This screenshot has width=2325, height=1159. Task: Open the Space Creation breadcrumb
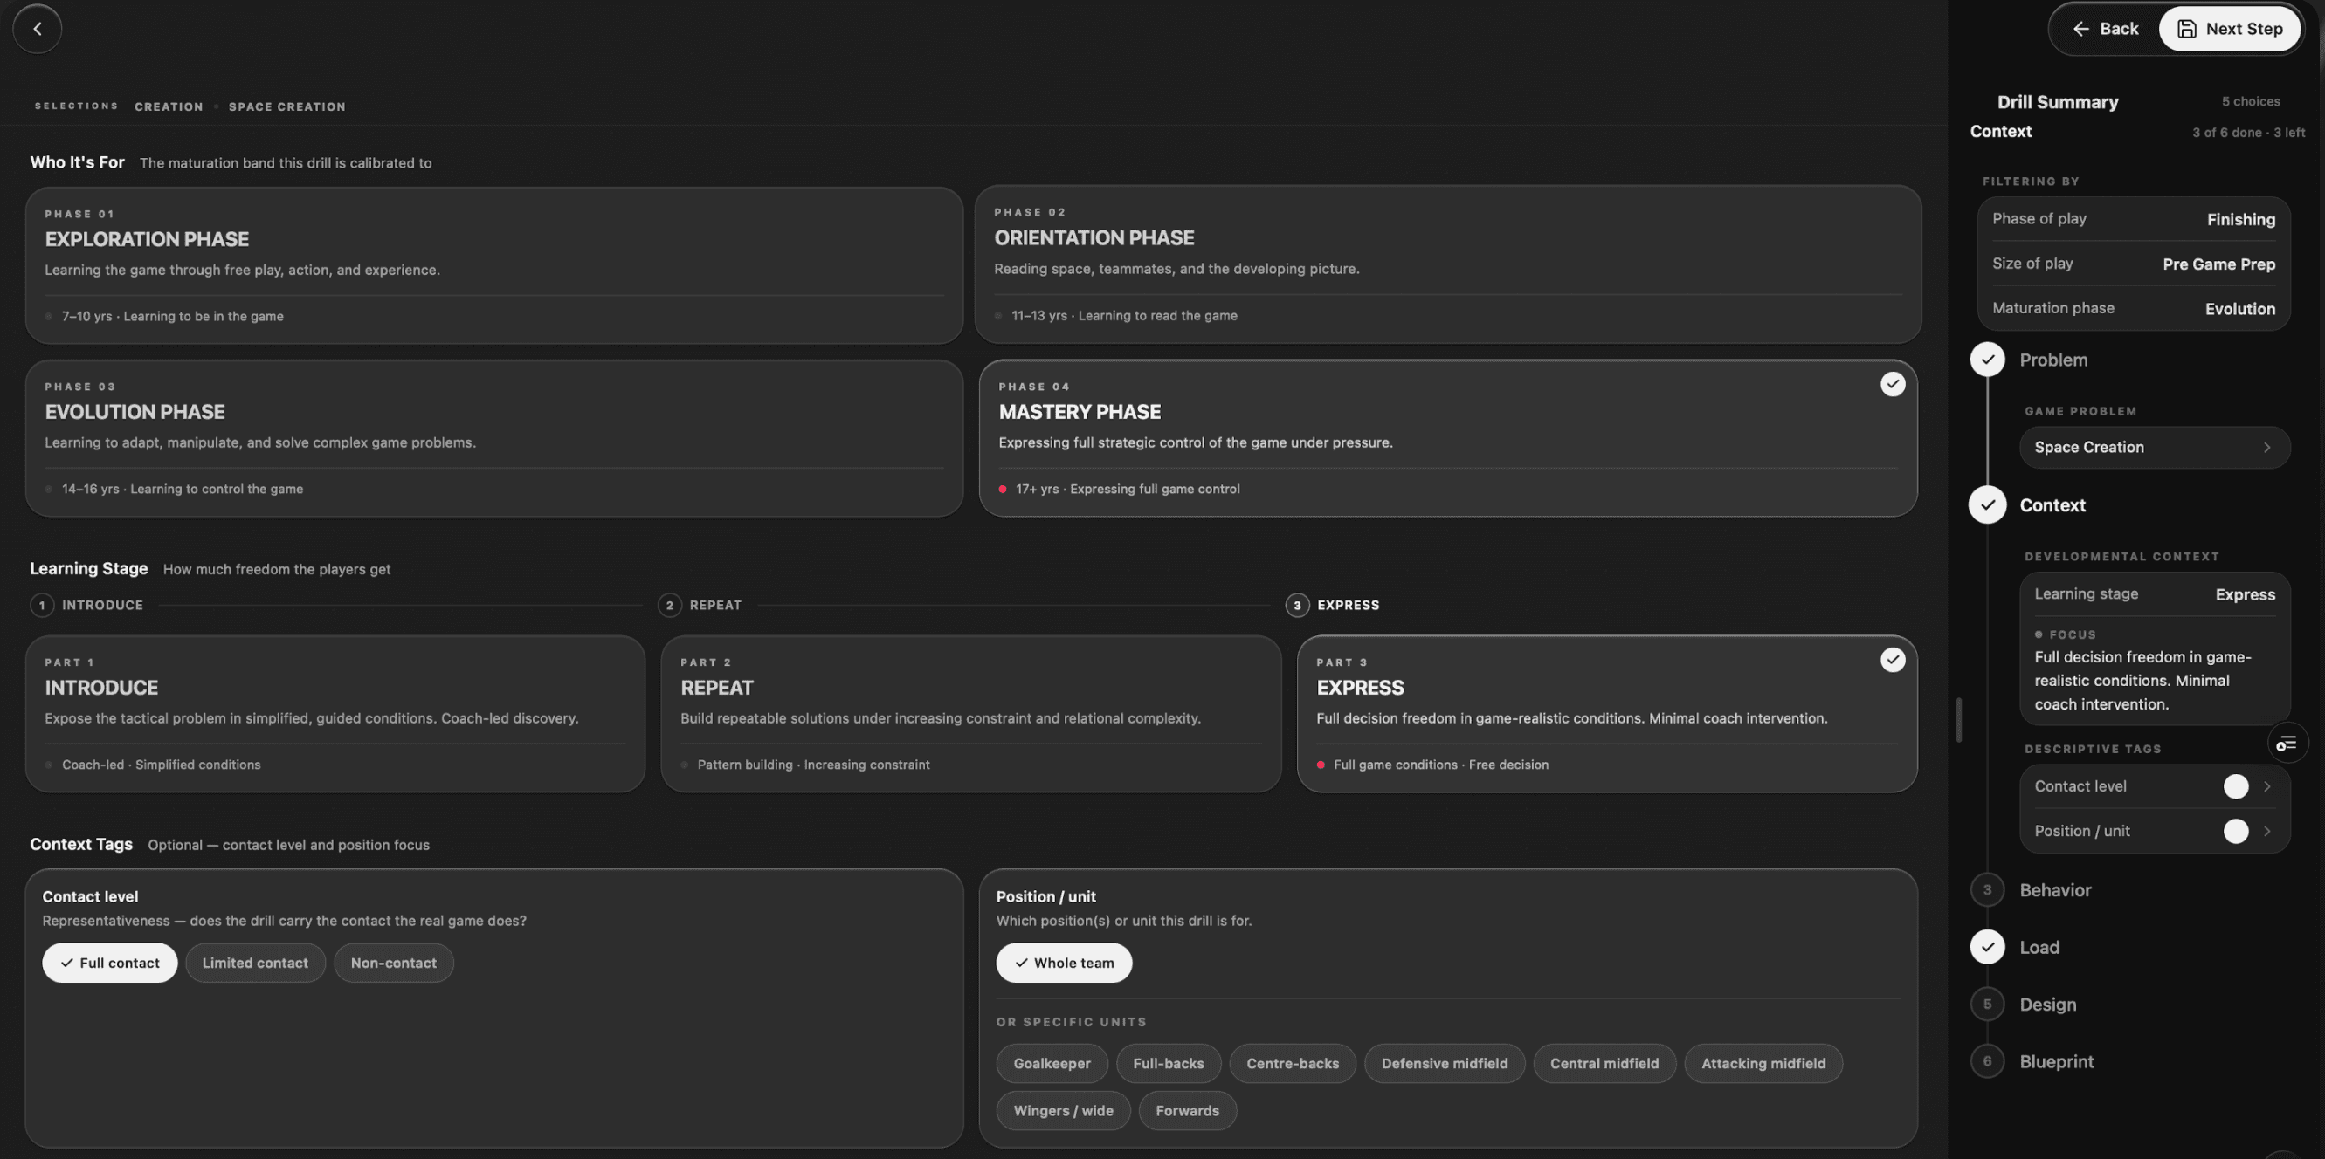click(287, 106)
